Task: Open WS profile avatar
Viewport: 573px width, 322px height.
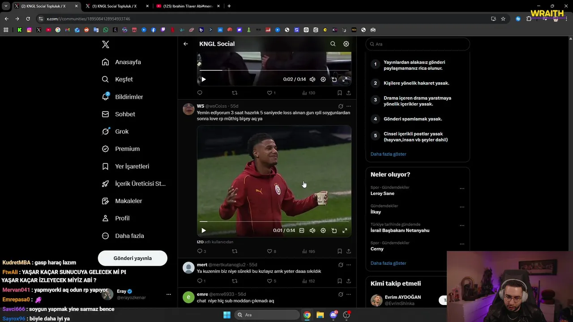Action: click(x=188, y=109)
